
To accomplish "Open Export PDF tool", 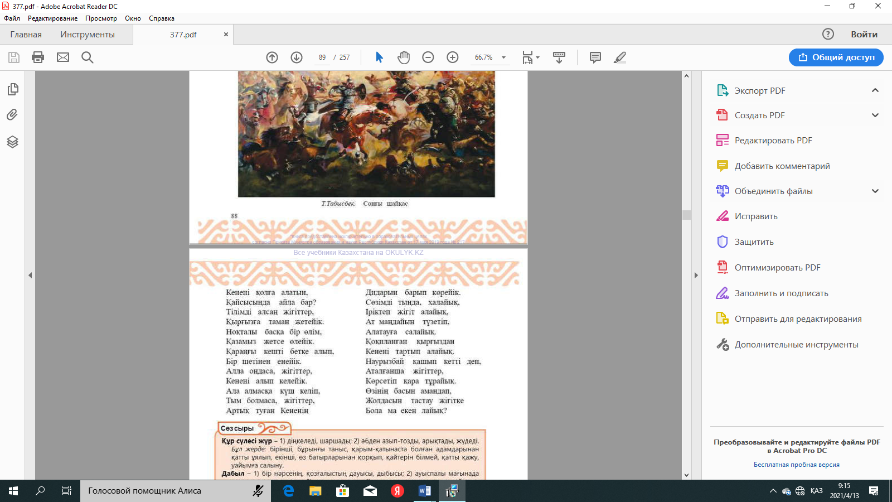I will pos(759,90).
